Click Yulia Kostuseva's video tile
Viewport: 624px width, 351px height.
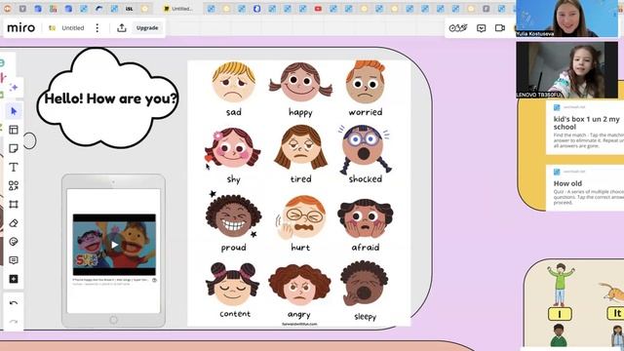(566, 19)
